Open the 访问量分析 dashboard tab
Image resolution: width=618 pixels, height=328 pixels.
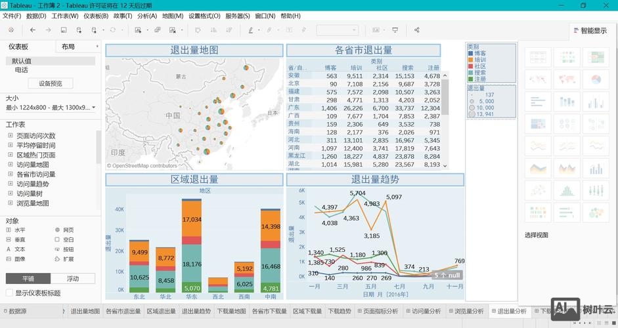coord(424,311)
